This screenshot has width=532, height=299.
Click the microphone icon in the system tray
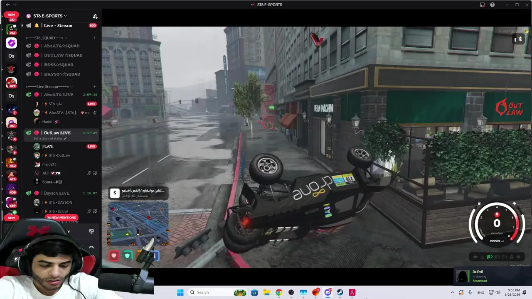470,292
